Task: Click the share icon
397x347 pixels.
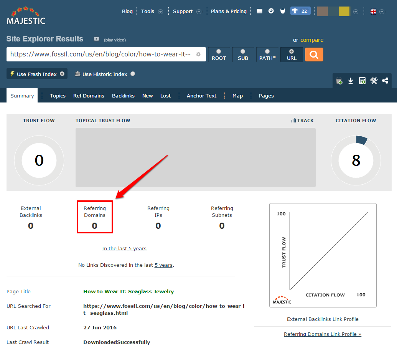Action: pyautogui.click(x=385, y=81)
